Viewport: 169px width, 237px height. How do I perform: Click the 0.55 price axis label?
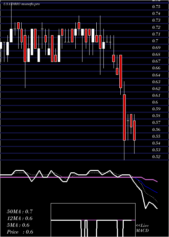click(x=156, y=136)
